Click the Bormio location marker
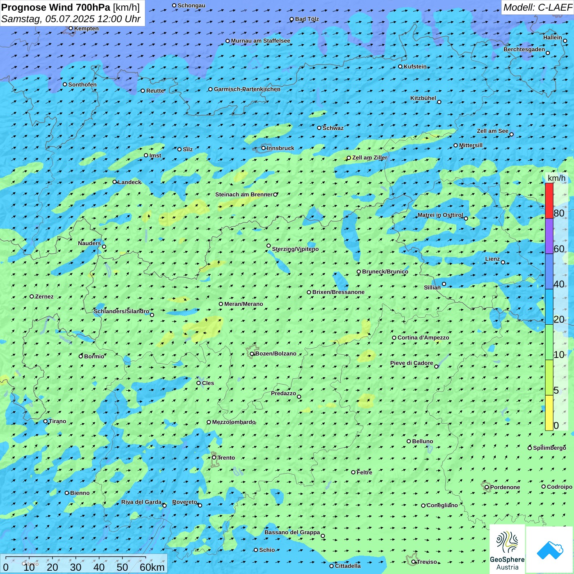The width and height of the screenshot is (574, 574). pos(81,356)
